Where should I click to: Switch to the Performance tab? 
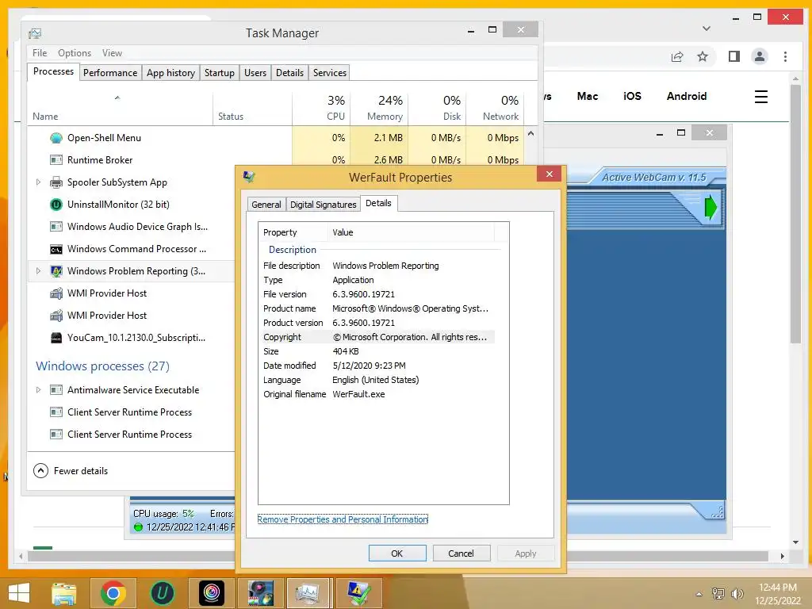(x=110, y=73)
